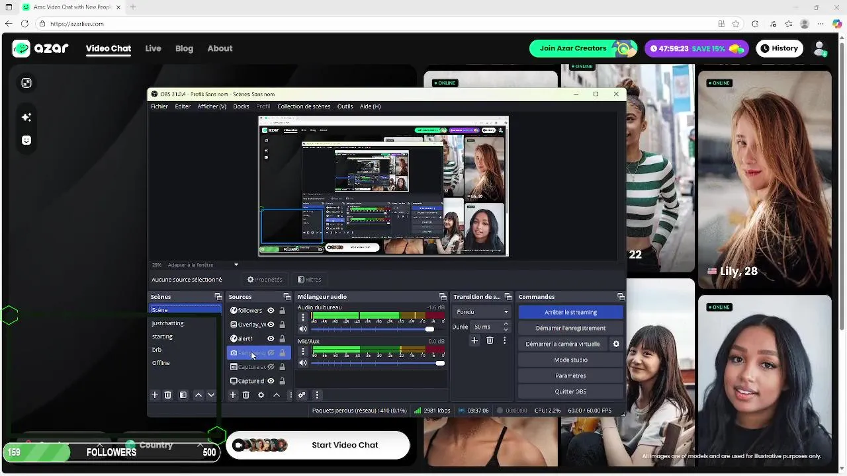Reload the browser page
847x476 pixels.
24,24
